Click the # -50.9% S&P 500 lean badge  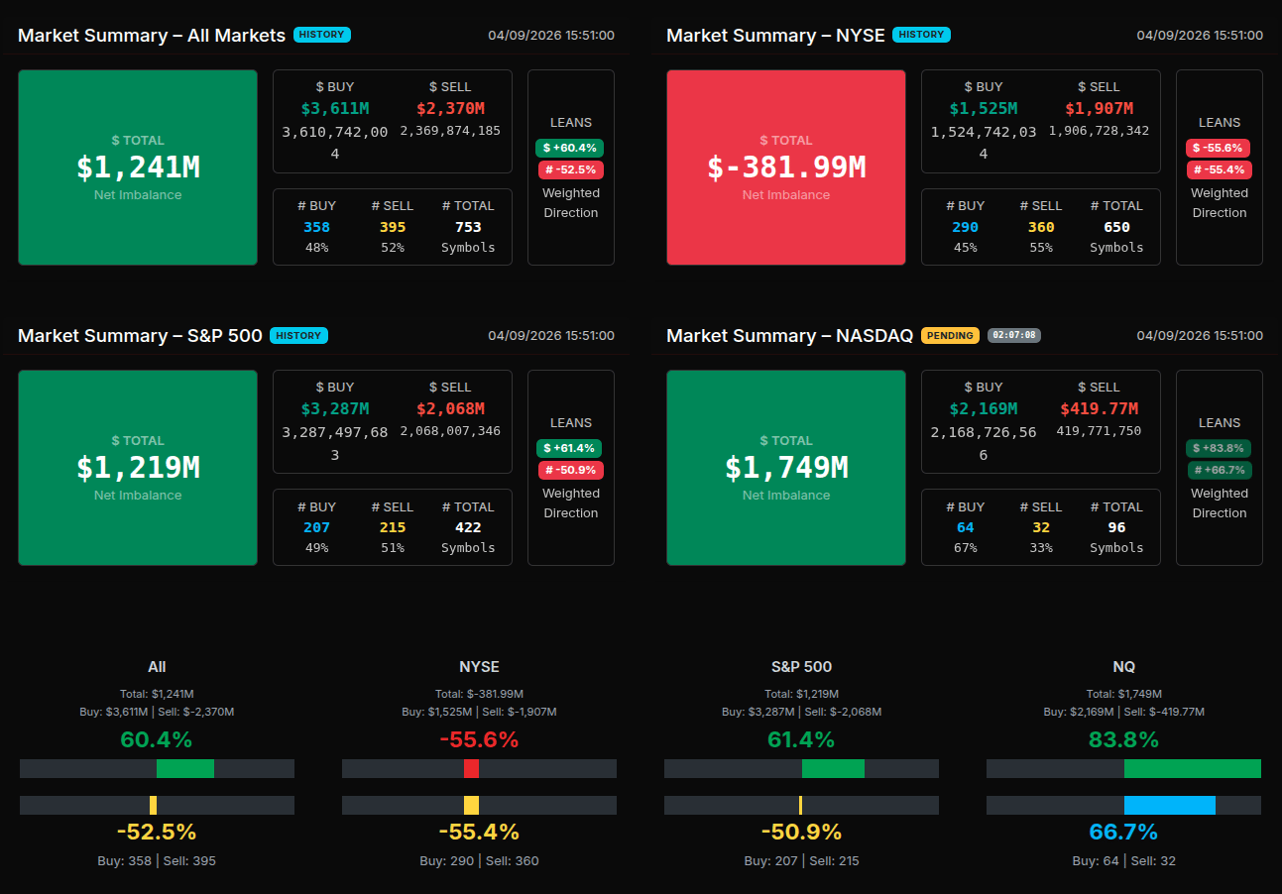(570, 470)
